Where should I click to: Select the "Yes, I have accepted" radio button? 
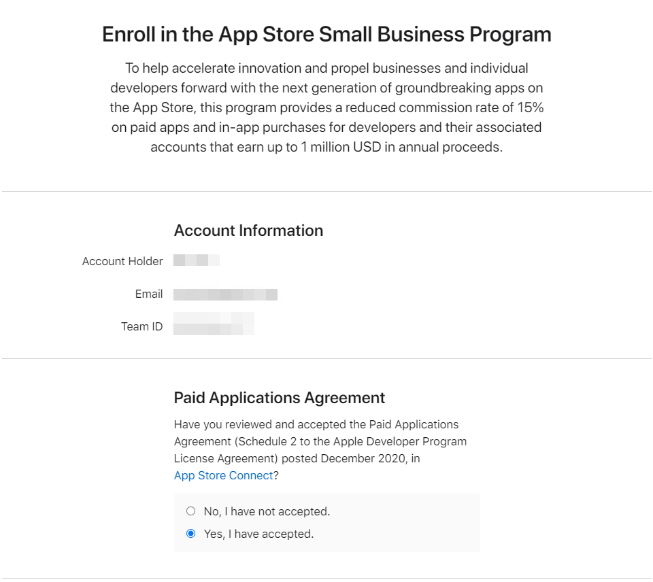click(x=191, y=534)
